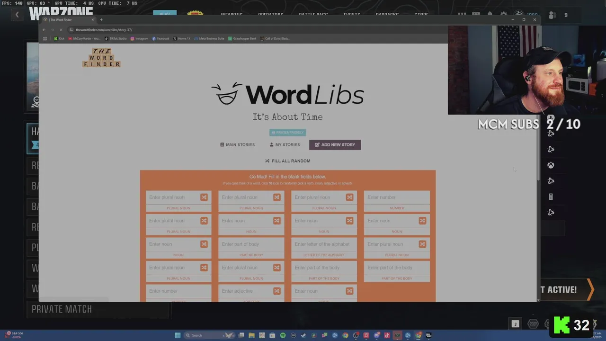
Task: Open the Add New Story button
Action: click(335, 145)
